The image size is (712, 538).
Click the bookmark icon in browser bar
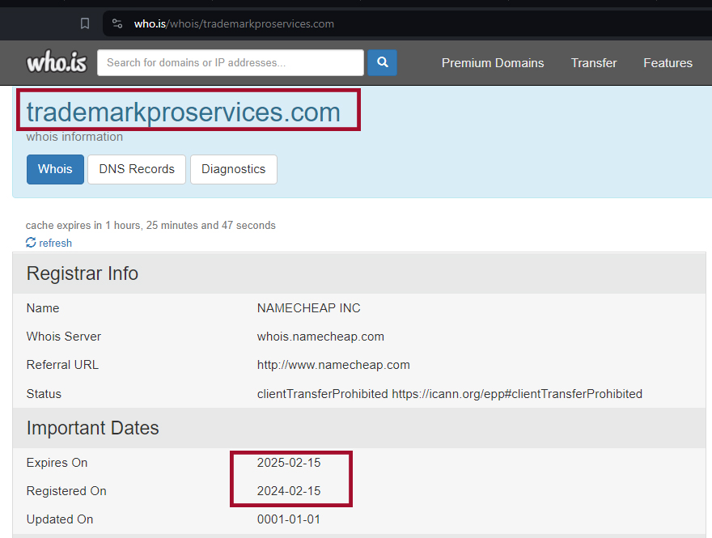click(x=85, y=23)
